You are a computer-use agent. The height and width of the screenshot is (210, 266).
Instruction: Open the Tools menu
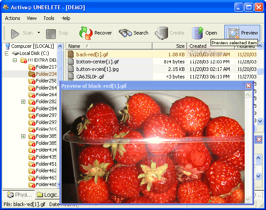(x=49, y=18)
